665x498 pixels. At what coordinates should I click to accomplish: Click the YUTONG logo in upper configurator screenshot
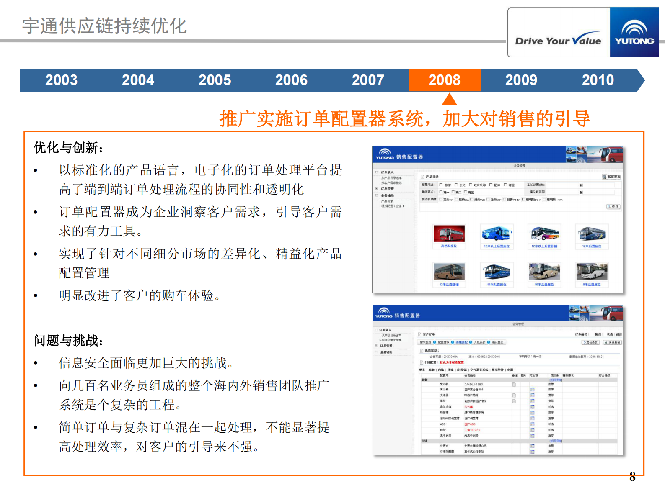385,154
